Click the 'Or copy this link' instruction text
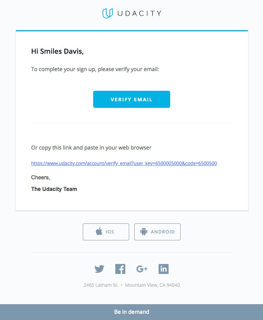This screenshot has height=320, width=263. click(91, 148)
